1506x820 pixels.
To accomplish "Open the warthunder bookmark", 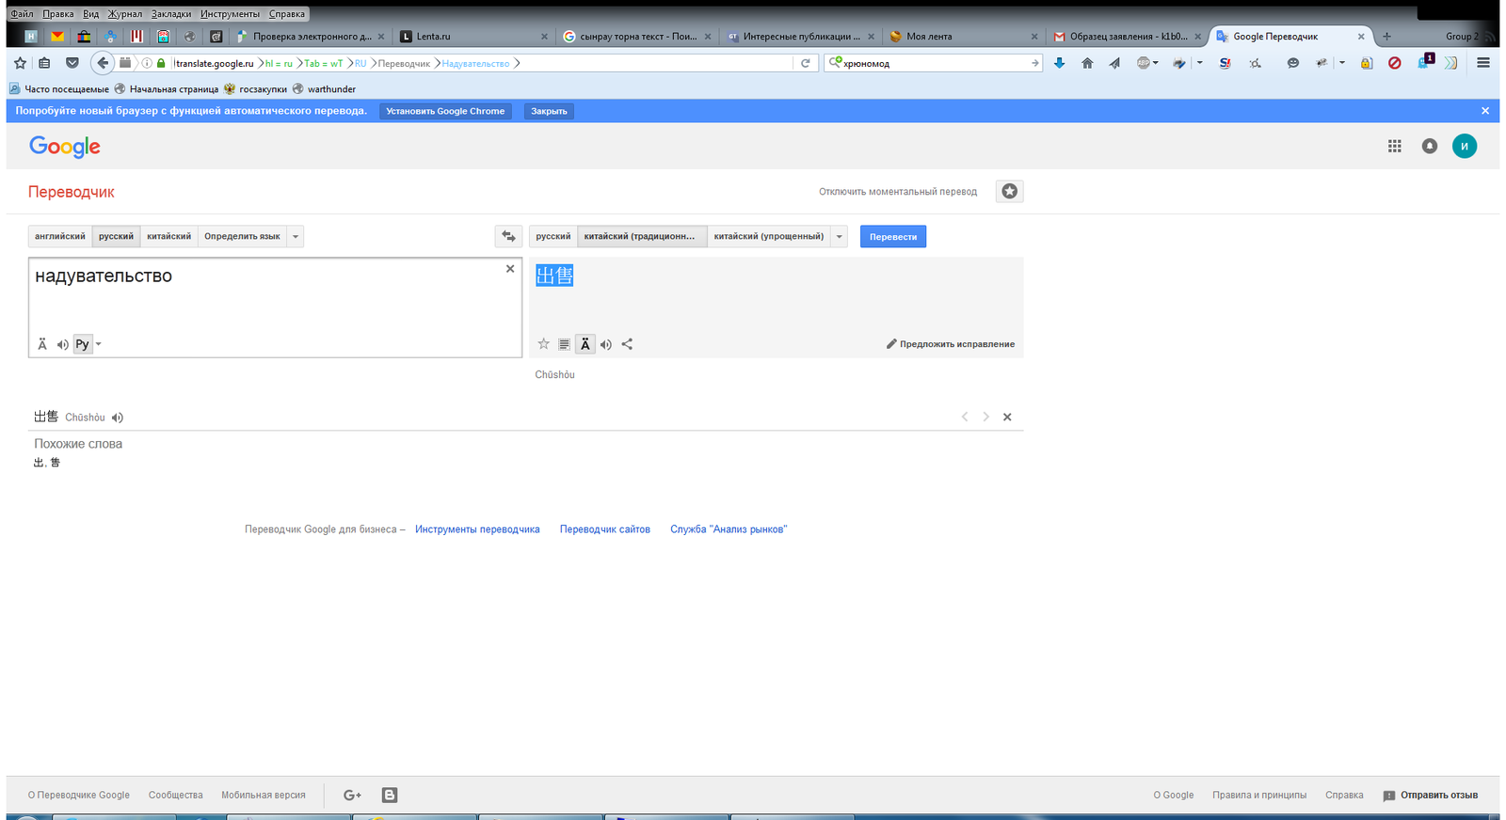I will 324,89.
